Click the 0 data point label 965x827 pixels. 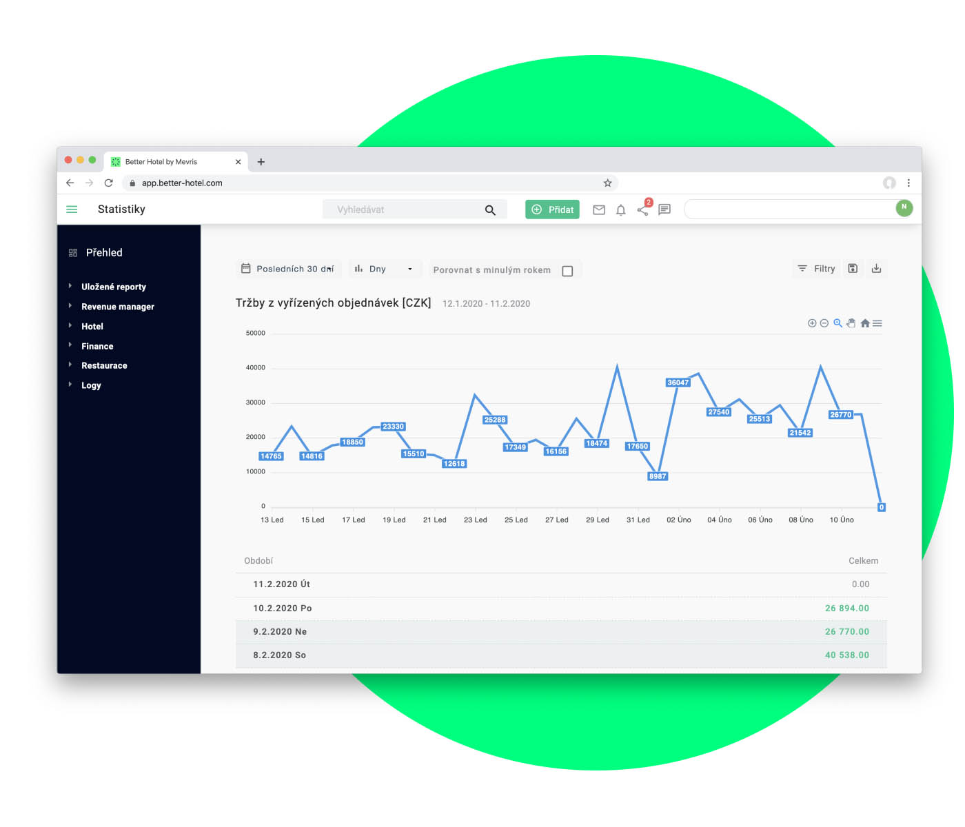click(x=882, y=507)
